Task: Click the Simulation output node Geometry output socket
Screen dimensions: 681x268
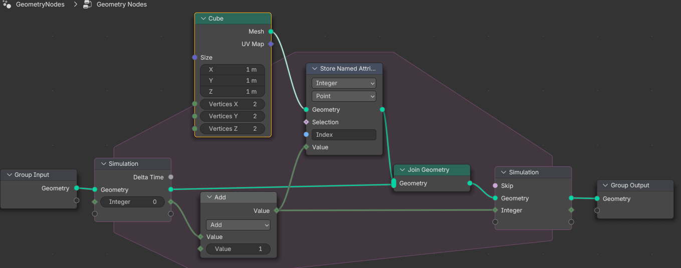Action: pos(571,198)
